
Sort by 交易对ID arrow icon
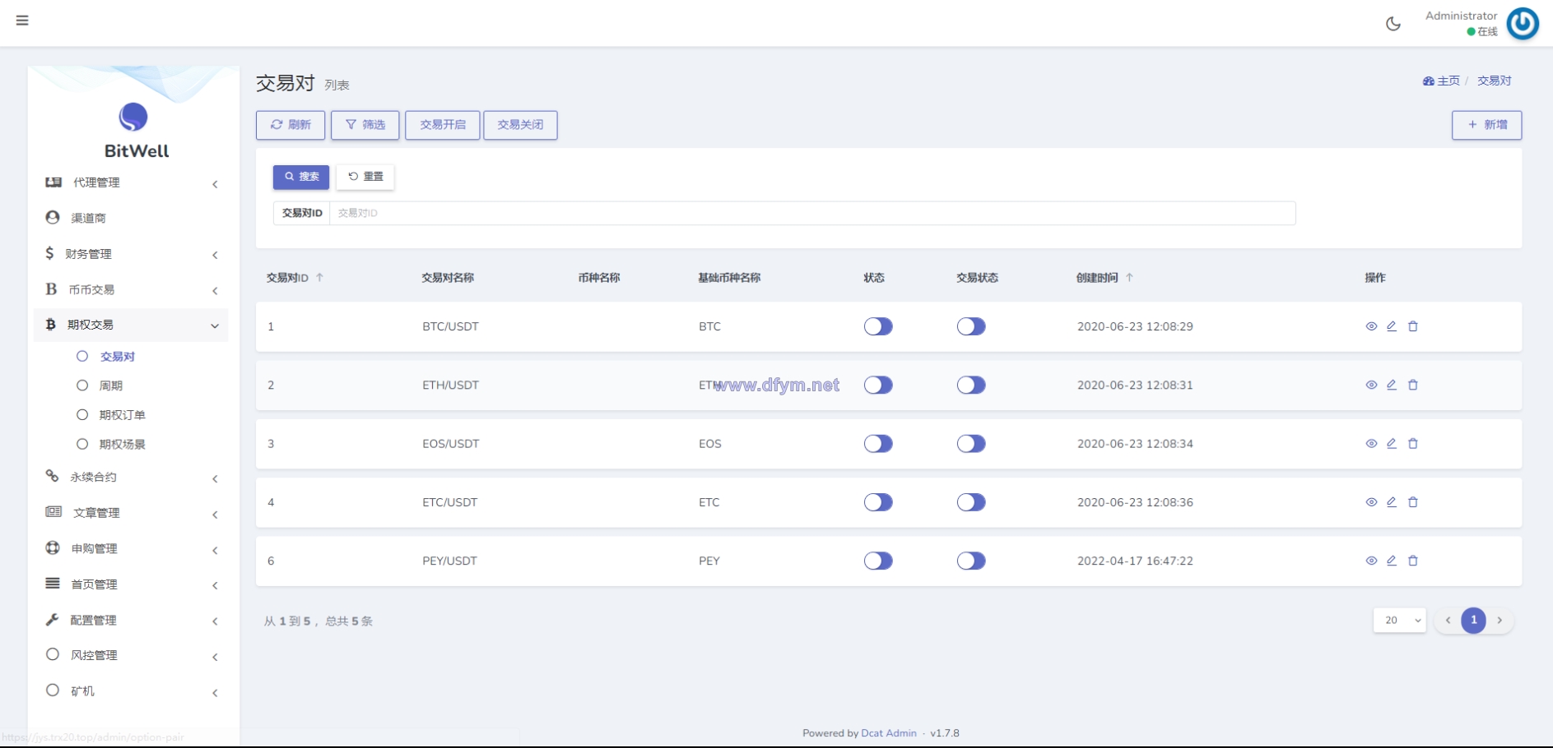(x=319, y=278)
